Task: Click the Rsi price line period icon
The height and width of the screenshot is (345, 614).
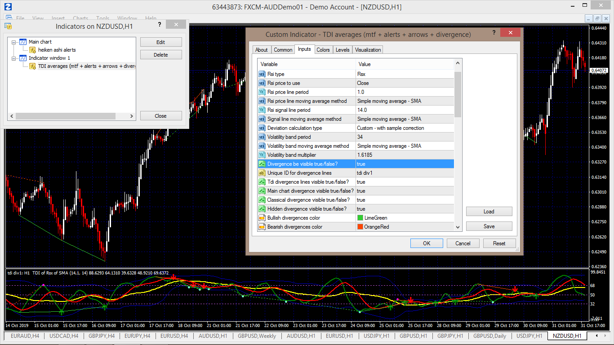Action: 262,92
